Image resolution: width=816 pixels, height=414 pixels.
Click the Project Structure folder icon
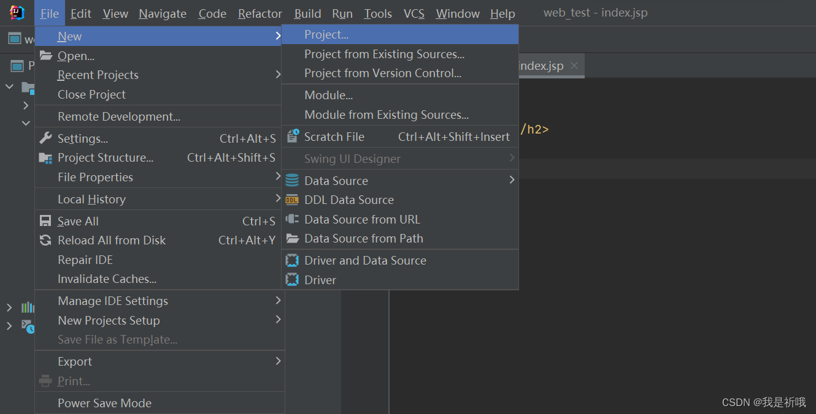45,157
